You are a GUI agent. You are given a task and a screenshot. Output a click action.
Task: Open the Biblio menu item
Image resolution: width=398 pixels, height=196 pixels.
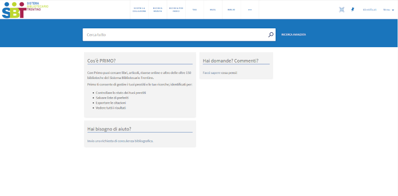pos(231,9)
